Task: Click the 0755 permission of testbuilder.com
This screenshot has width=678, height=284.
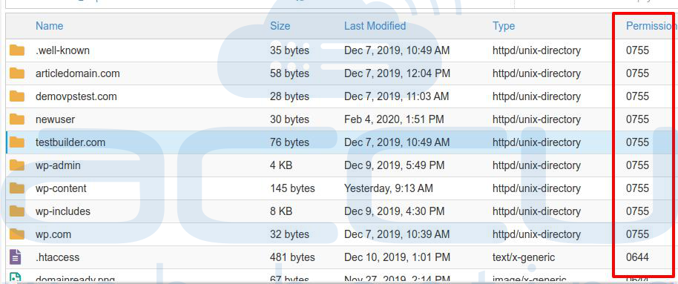Action: pos(637,142)
